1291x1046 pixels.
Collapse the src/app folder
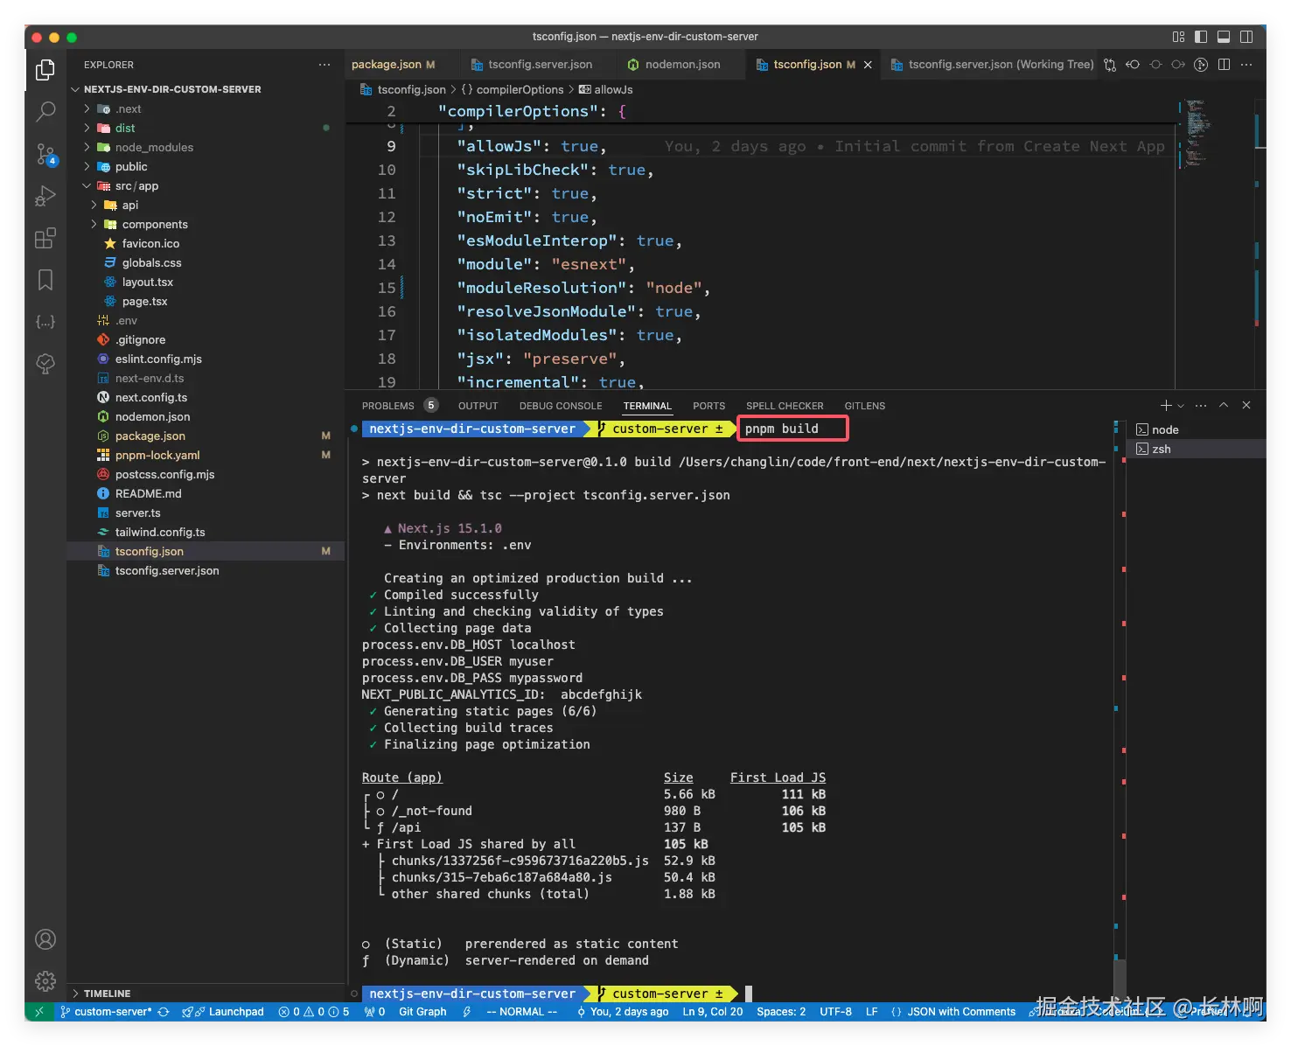tap(87, 186)
